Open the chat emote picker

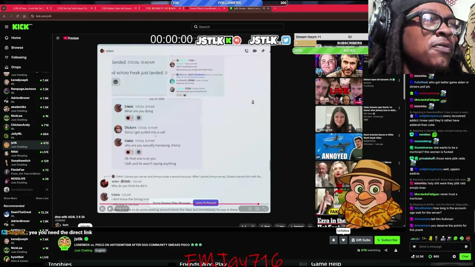466,247
